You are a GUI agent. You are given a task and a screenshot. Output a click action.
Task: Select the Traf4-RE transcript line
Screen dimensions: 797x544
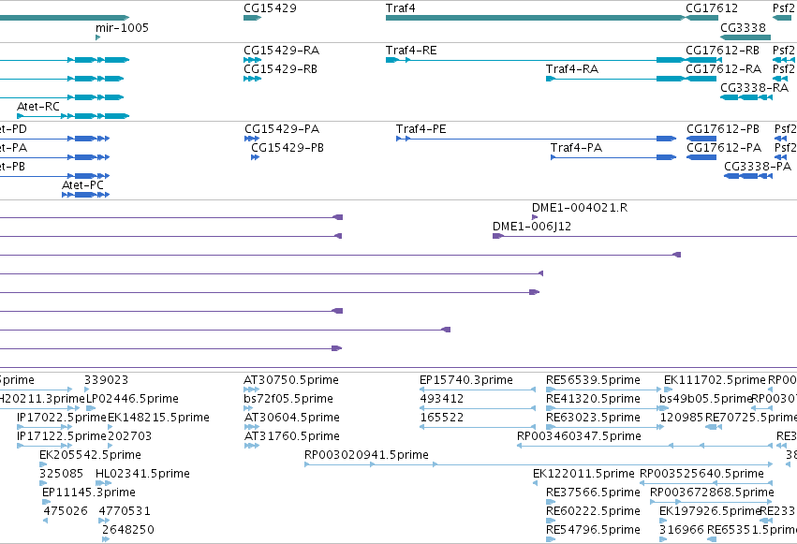pos(535,60)
